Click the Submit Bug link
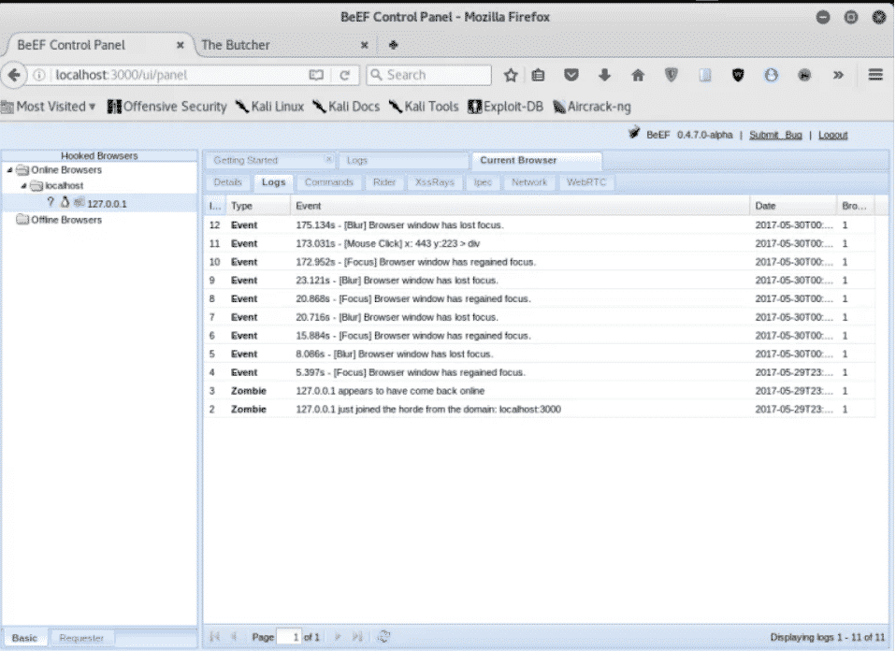The height and width of the screenshot is (651, 896). pos(775,135)
